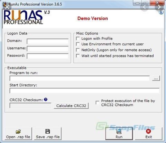
Task: Click the CRC32 Checksum help icon
Action: [x=46, y=99]
